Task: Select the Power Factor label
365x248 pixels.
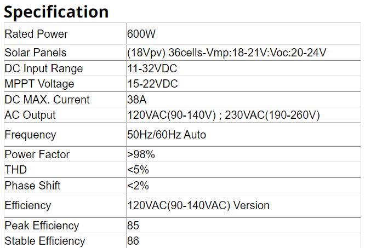Action: (x=37, y=154)
